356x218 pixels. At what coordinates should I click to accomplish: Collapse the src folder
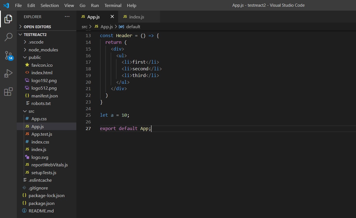[31, 111]
